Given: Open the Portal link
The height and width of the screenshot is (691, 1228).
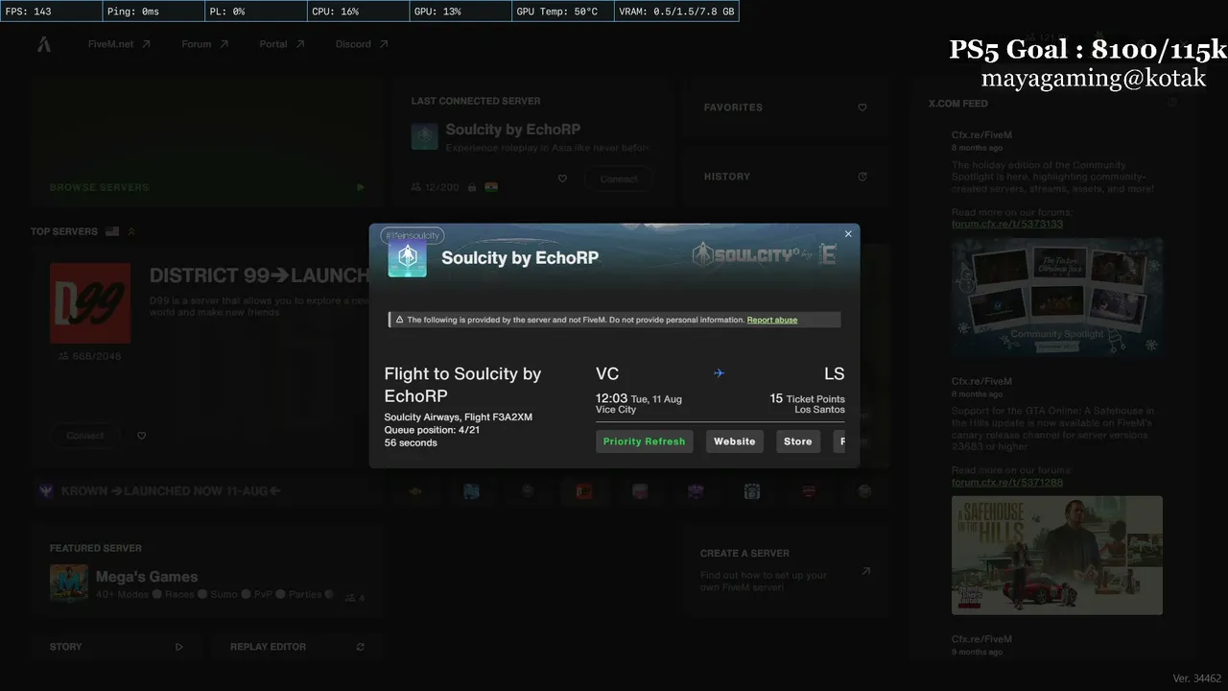Looking at the screenshot, I should coord(282,44).
